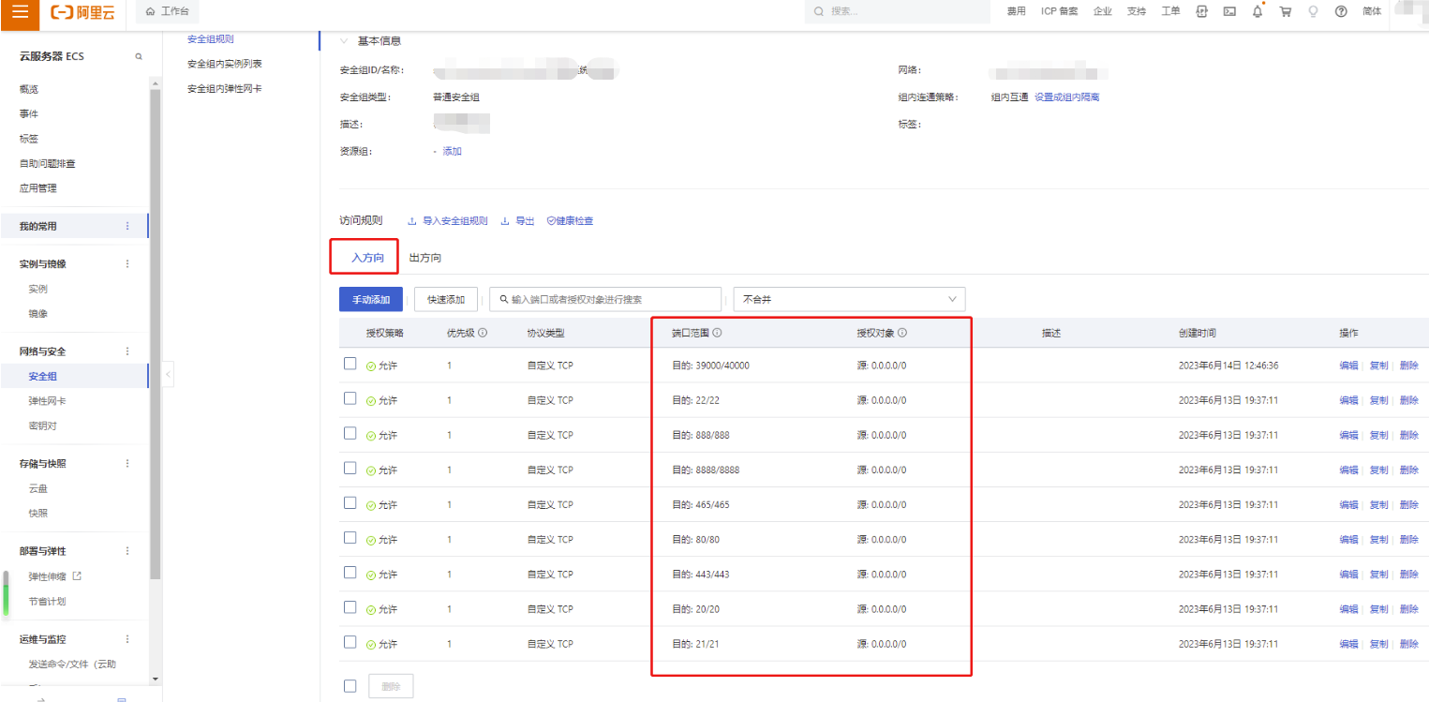Viewport: 1429px width, 702px height.
Task: Open the Cloud Shell terminal icon
Action: click(x=1229, y=12)
